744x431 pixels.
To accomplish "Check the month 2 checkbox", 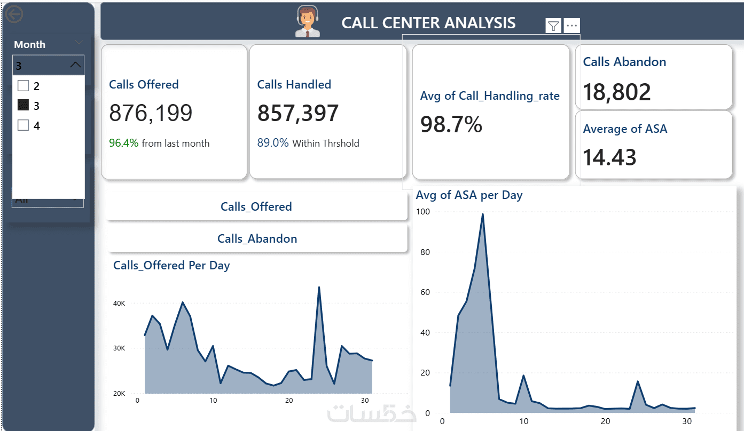I will tap(23, 86).
